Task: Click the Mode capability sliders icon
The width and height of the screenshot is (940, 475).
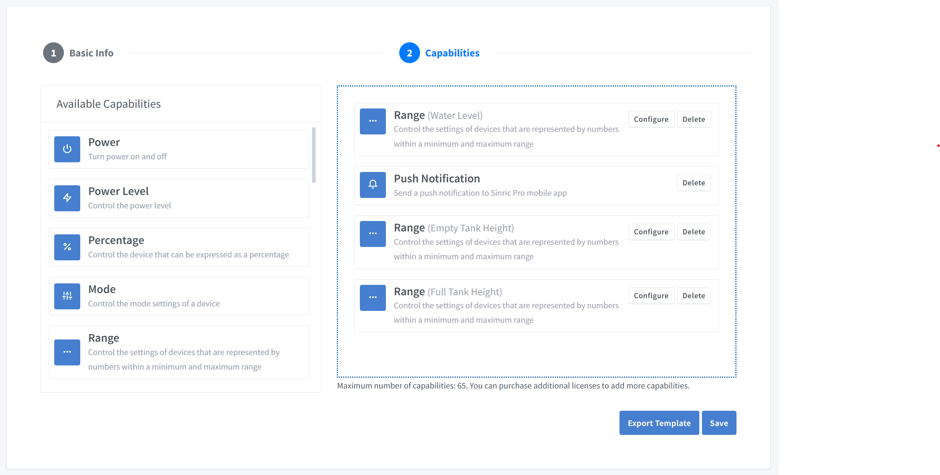Action: click(x=67, y=296)
